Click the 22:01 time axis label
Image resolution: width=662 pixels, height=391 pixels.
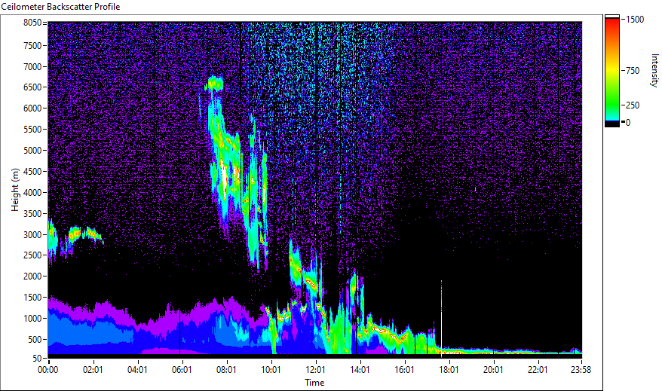[538, 370]
